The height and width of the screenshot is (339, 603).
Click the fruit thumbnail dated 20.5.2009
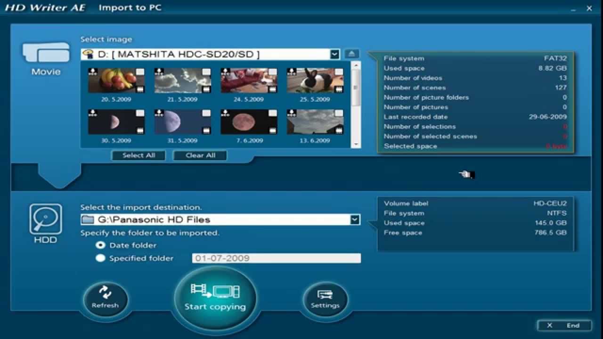pos(116,81)
